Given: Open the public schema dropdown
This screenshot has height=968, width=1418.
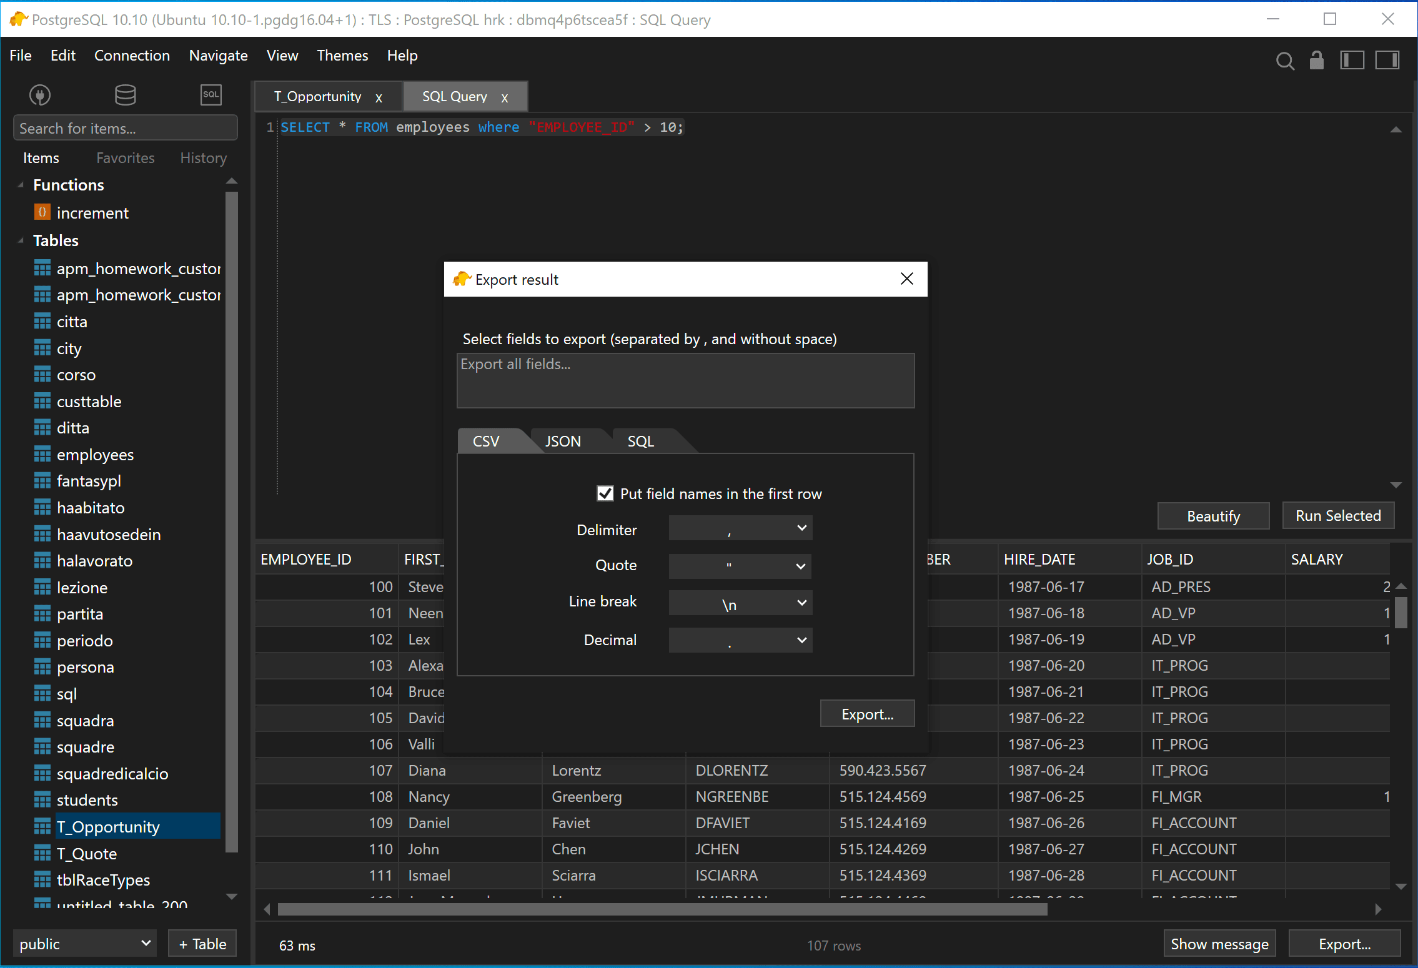Looking at the screenshot, I should pos(84,943).
